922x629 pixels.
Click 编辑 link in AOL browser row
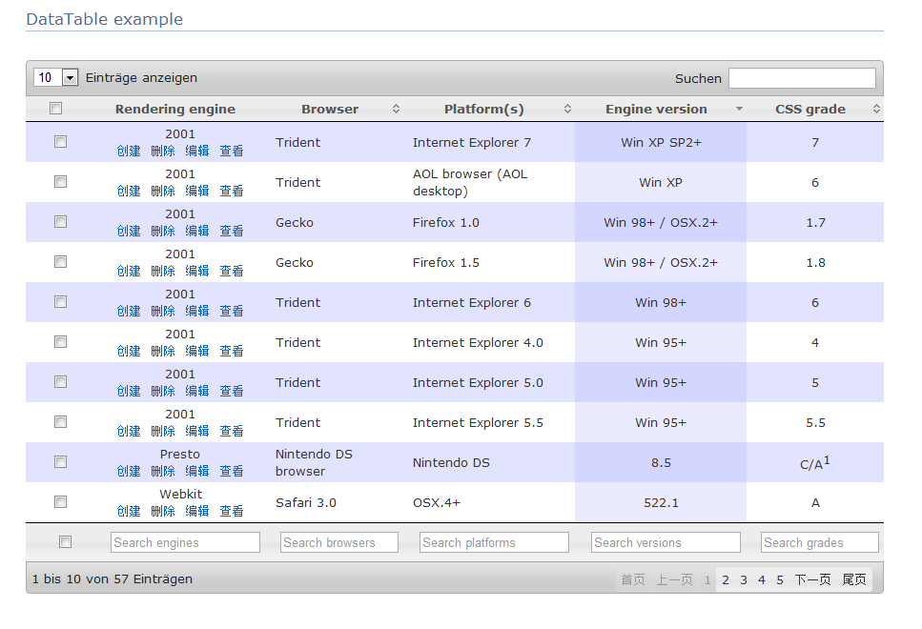point(197,191)
